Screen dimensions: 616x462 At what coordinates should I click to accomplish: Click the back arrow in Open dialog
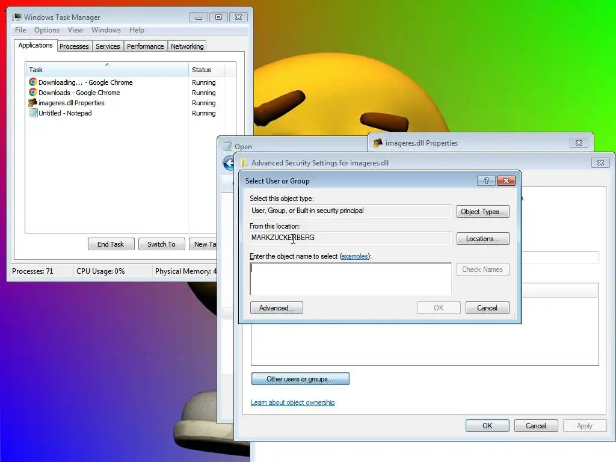point(228,163)
